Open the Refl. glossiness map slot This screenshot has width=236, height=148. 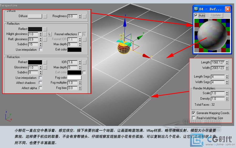[x=45, y=39]
